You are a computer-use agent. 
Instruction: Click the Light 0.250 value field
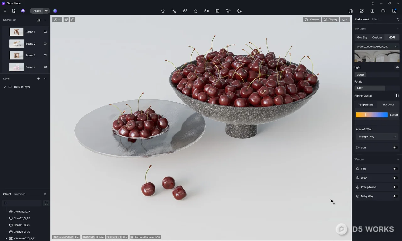[x=377, y=75]
